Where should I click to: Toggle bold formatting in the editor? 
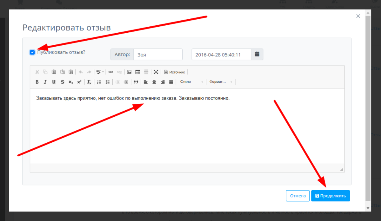tap(37, 82)
